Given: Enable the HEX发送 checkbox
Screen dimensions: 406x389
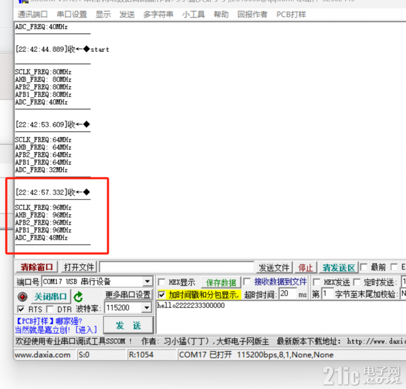Looking at the screenshot, I should pos(316,282).
